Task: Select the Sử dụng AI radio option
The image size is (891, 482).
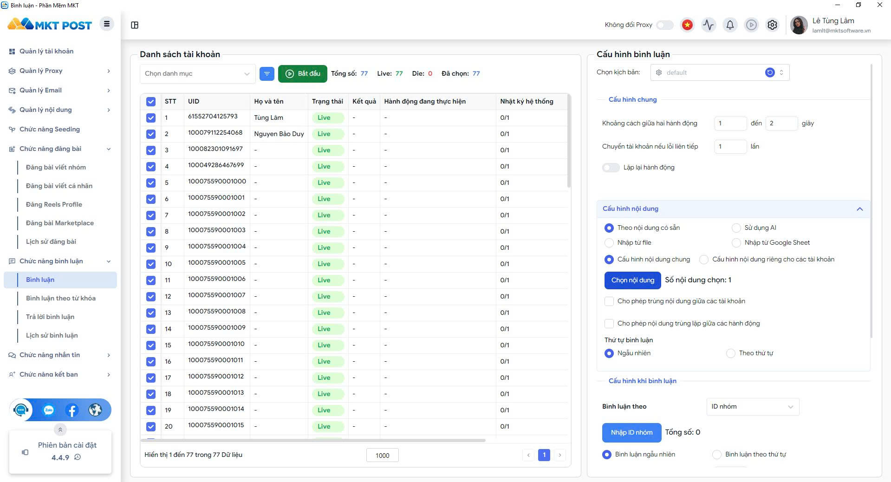Action: click(x=736, y=228)
